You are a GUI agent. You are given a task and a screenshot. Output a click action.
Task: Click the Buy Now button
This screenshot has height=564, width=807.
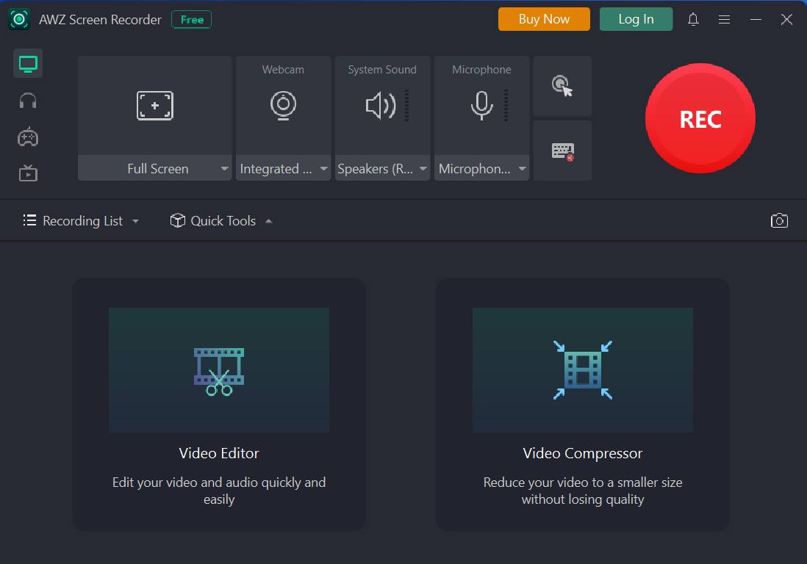(544, 19)
